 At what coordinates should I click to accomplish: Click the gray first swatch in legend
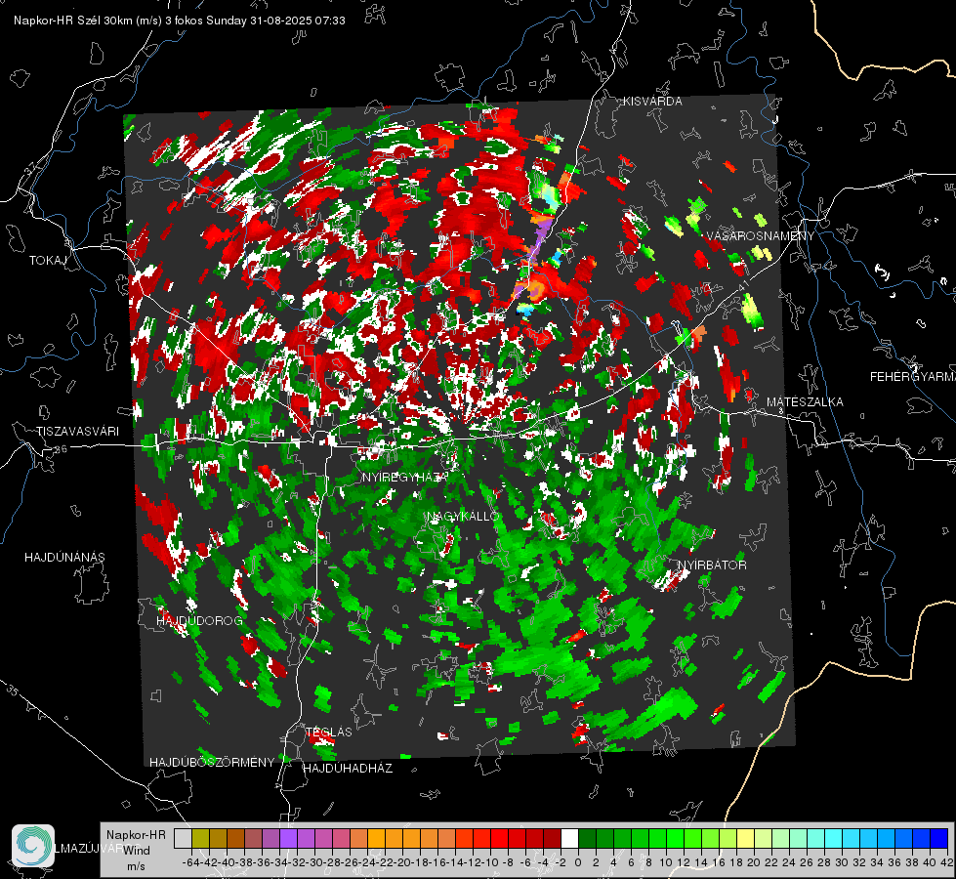(183, 838)
